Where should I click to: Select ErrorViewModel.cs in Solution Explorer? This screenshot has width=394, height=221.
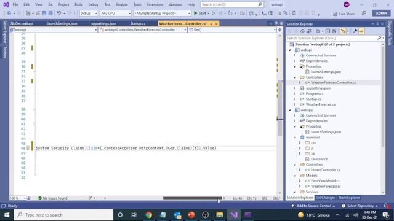pos(325,181)
